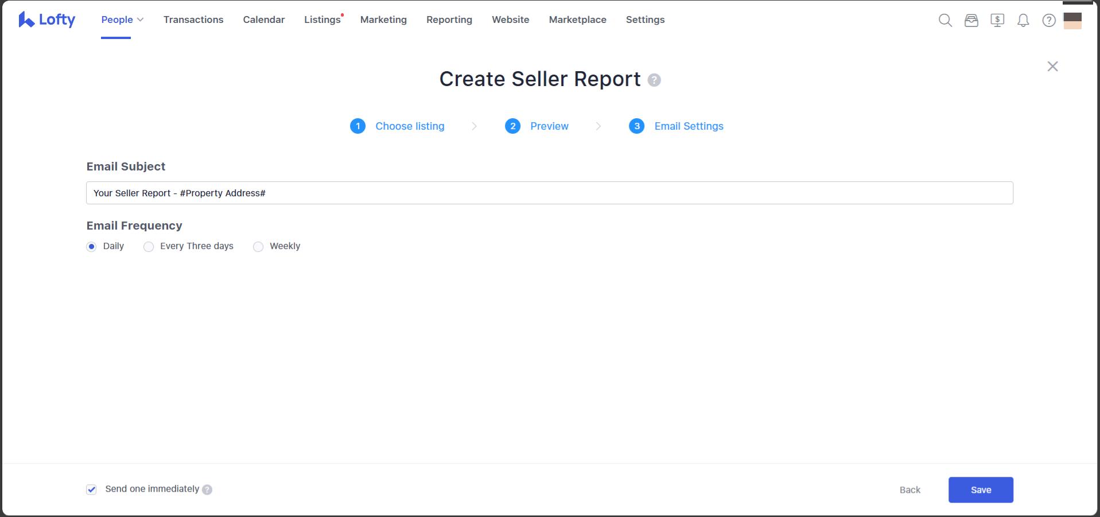Choose Weekly email frequency
Viewport: 1100px width, 517px height.
tap(258, 247)
